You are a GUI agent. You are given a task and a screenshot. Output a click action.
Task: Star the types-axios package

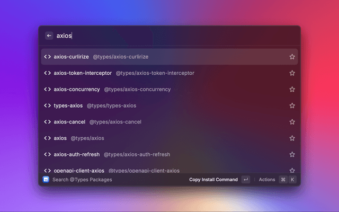(292, 105)
